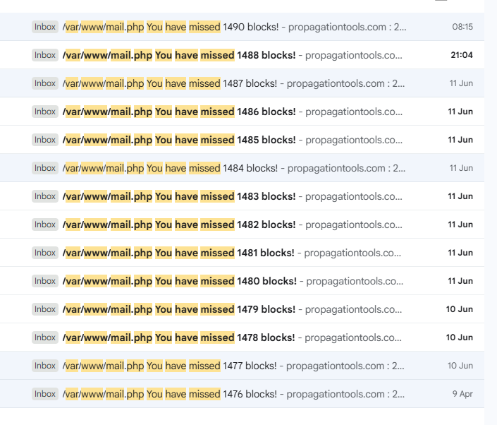Click the Inbox label on the 1481 blocks row

pos(45,253)
